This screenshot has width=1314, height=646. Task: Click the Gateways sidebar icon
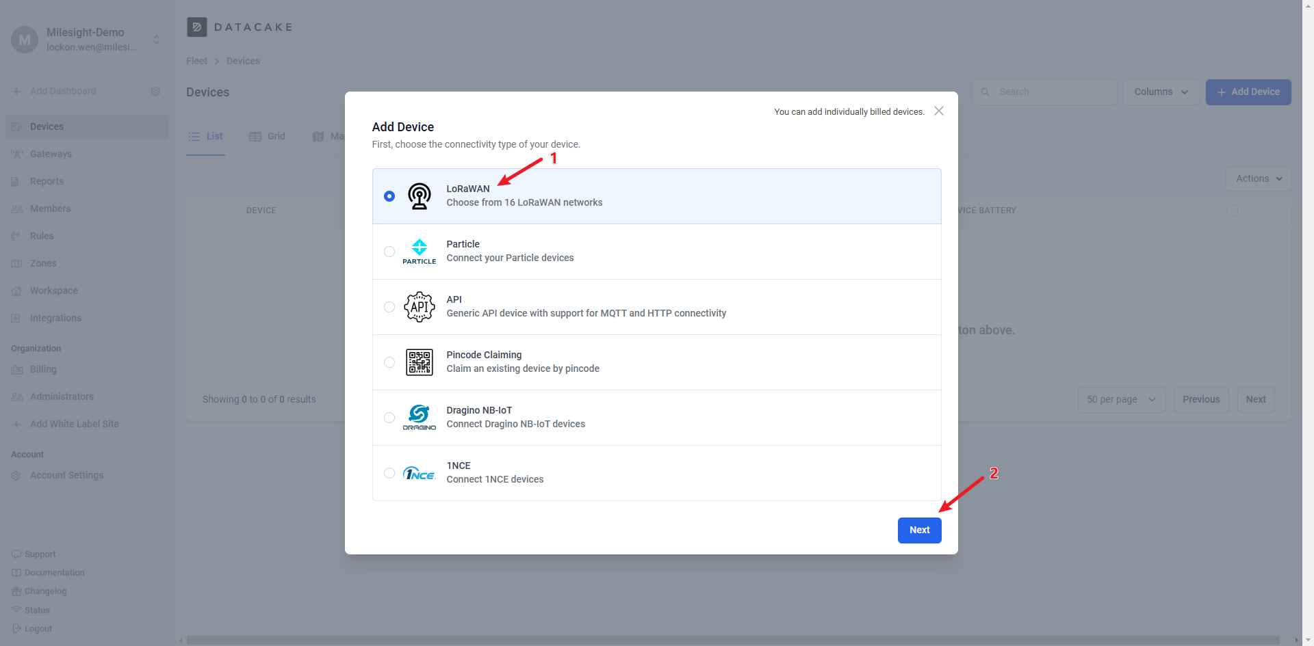pyautogui.click(x=16, y=154)
